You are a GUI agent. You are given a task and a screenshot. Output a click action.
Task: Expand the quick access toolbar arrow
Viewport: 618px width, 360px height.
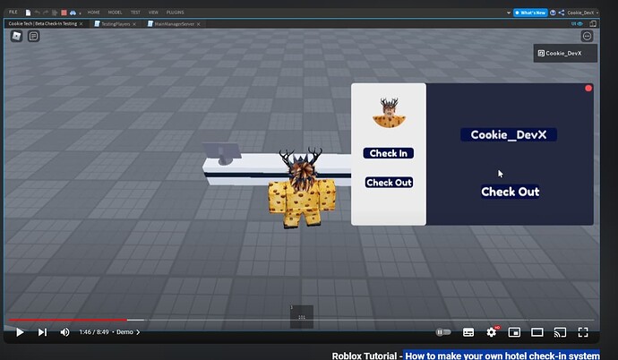tap(80, 13)
